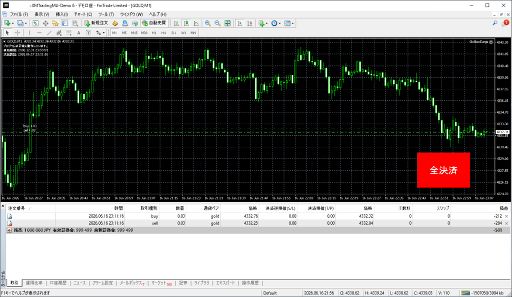Select the text label 'T' tool
The height and width of the screenshot is (297, 512).
88,32
